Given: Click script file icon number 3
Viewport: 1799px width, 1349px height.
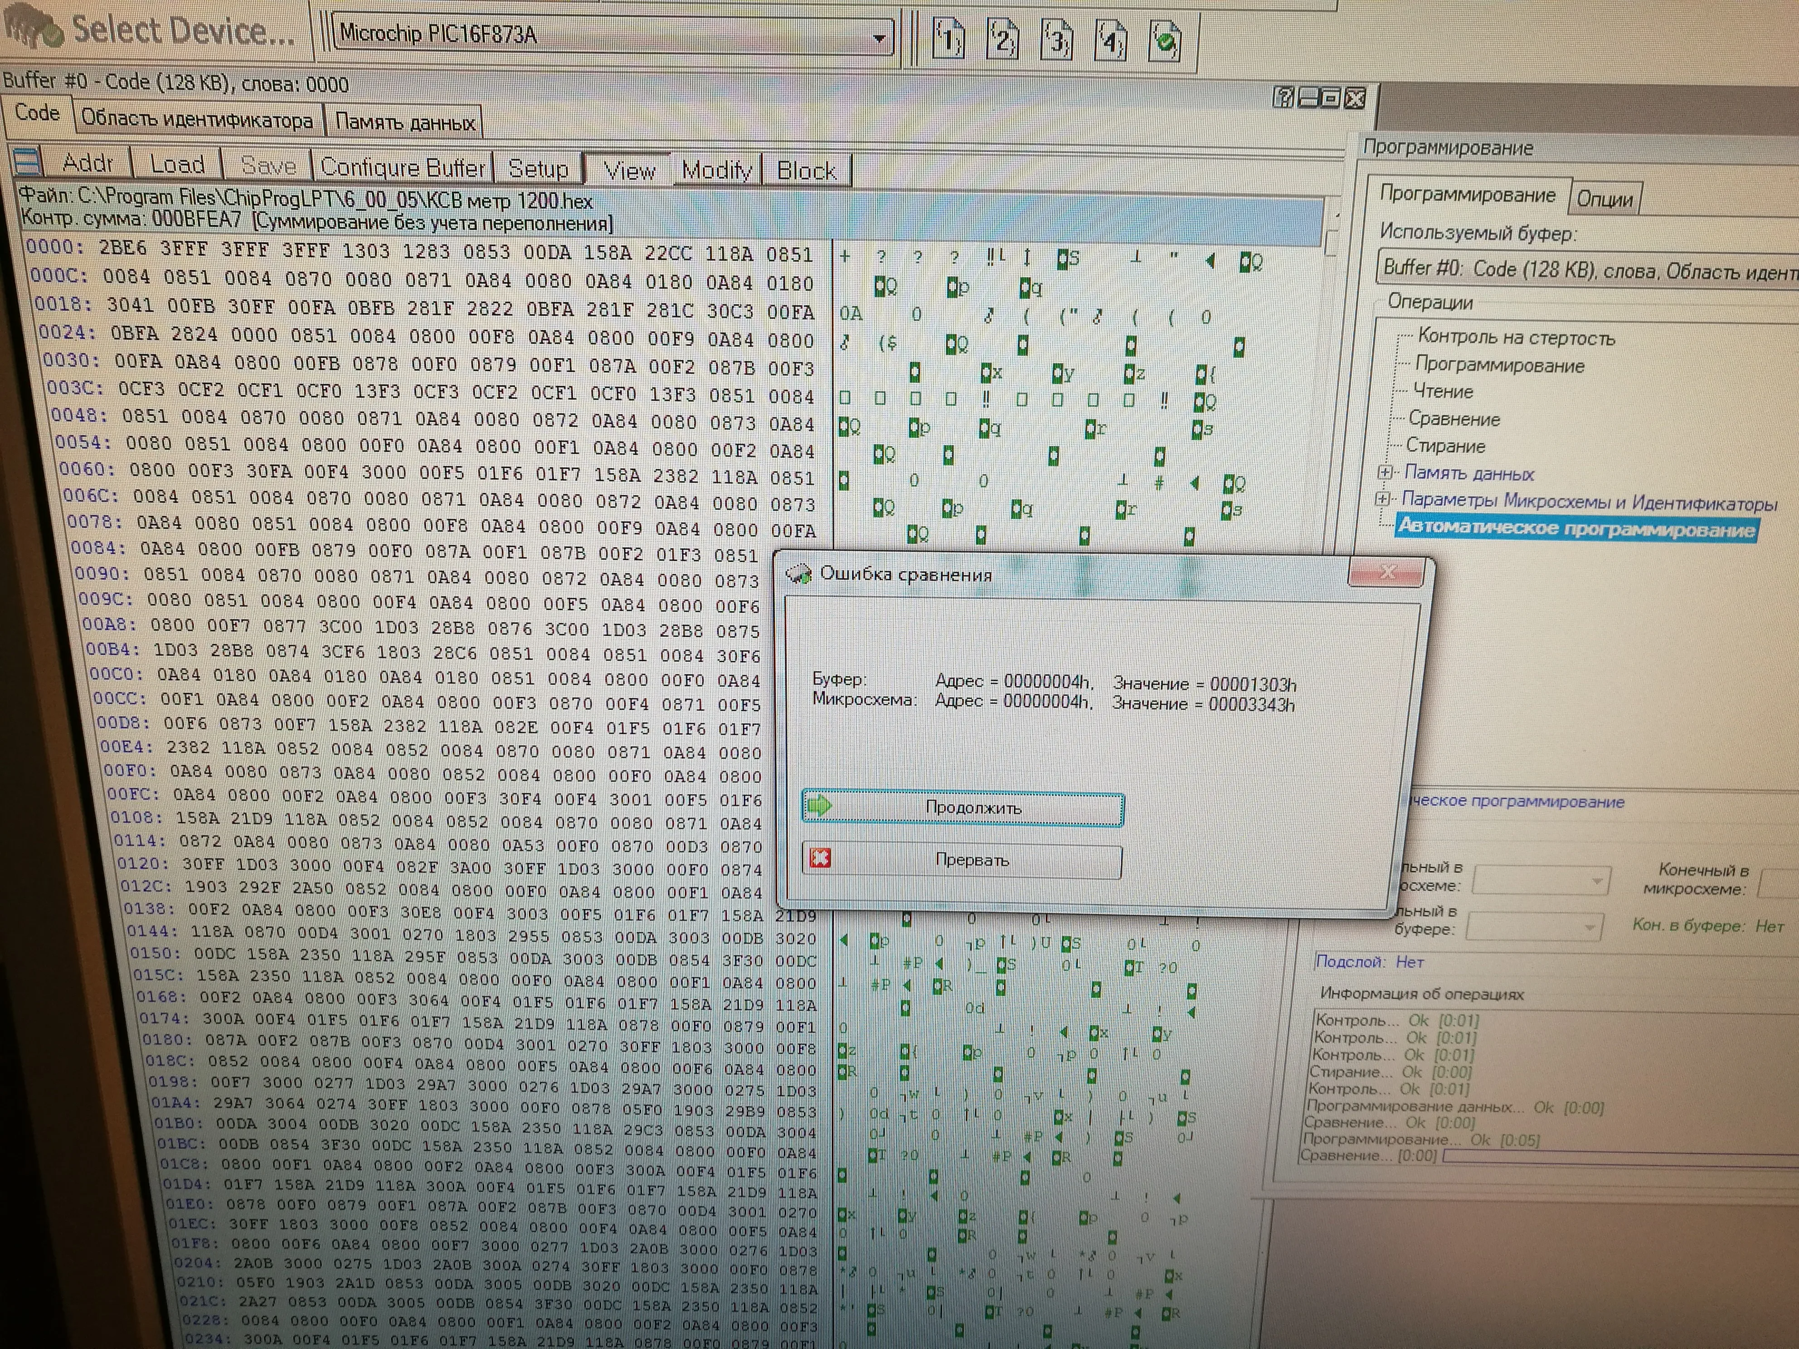Looking at the screenshot, I should coord(1056,40).
